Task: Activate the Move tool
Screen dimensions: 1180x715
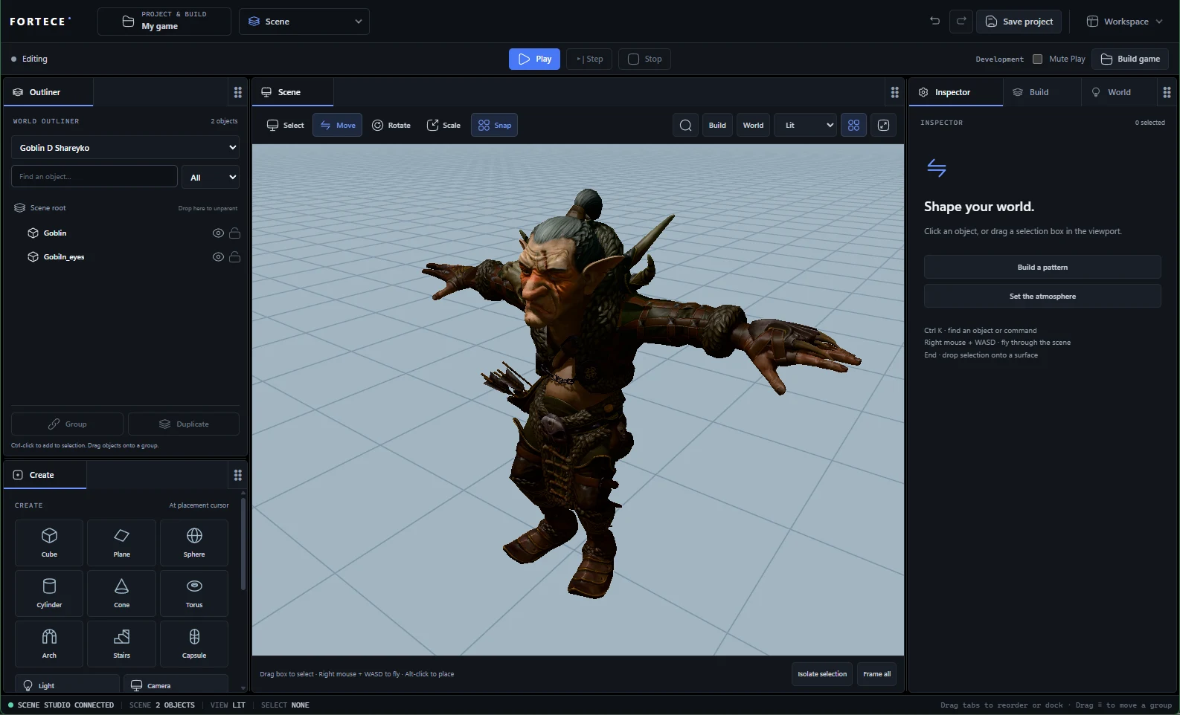Action: 337,125
